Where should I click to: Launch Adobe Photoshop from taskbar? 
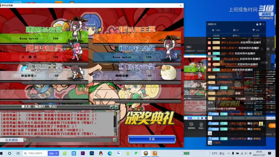click(x=92, y=153)
